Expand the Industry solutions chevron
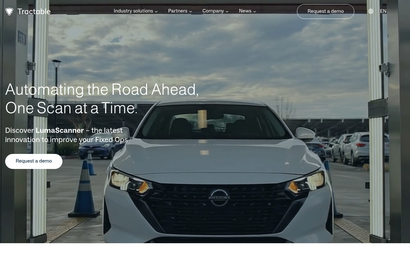This screenshot has height=256, width=410. coord(156,12)
